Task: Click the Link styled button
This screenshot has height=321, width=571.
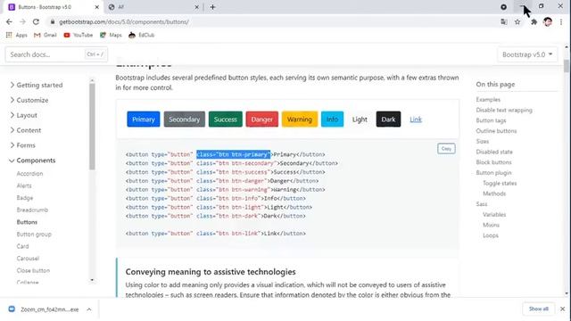Action: pos(416,119)
